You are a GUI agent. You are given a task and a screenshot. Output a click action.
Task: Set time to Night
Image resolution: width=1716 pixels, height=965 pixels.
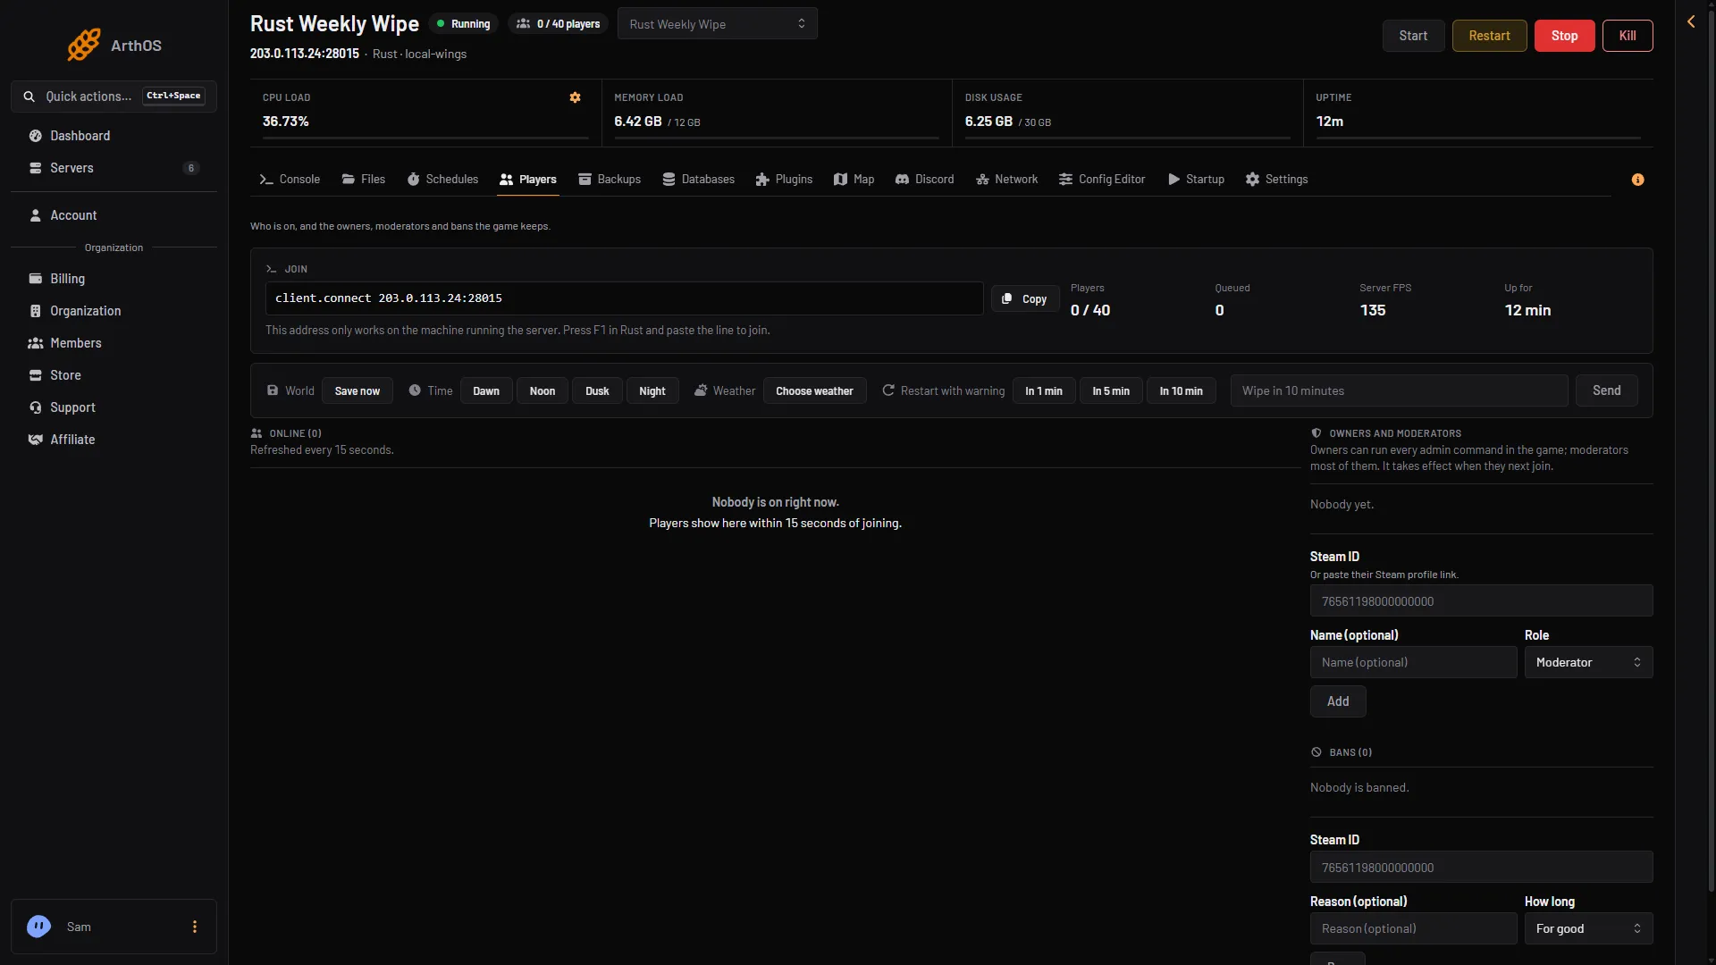[x=652, y=391]
